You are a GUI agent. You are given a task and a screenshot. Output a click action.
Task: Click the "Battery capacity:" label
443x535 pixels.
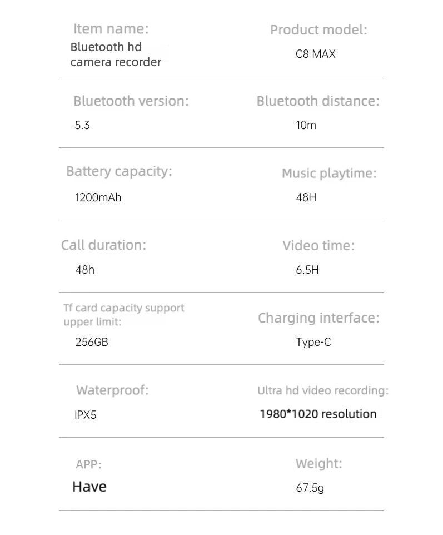point(119,171)
